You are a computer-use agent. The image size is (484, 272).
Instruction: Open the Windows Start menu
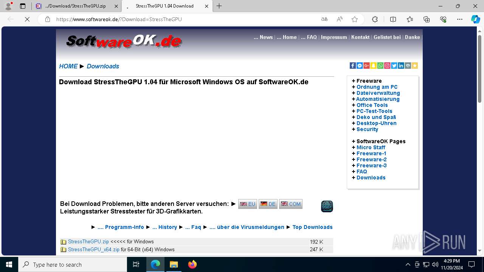click(x=9, y=264)
